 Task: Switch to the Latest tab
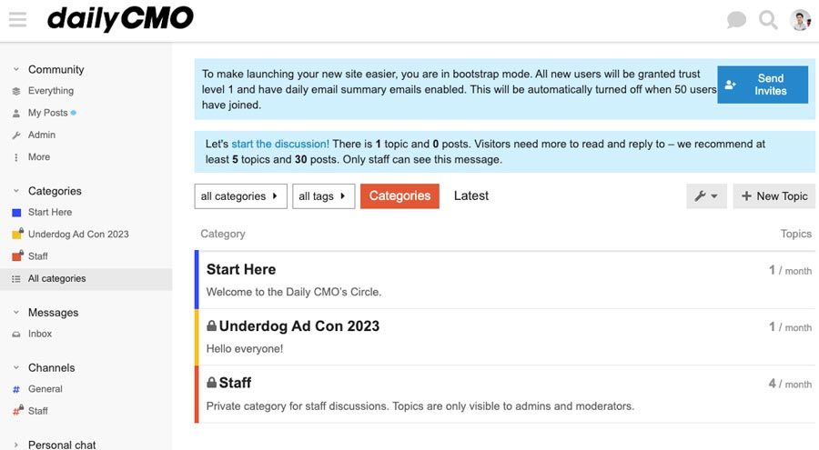[x=471, y=195]
